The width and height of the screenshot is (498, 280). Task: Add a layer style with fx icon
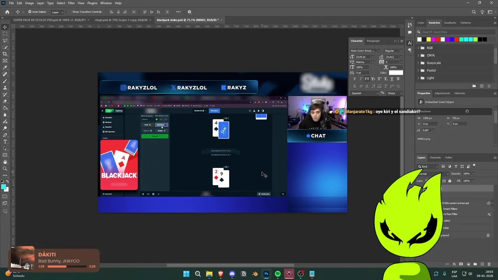point(454,264)
